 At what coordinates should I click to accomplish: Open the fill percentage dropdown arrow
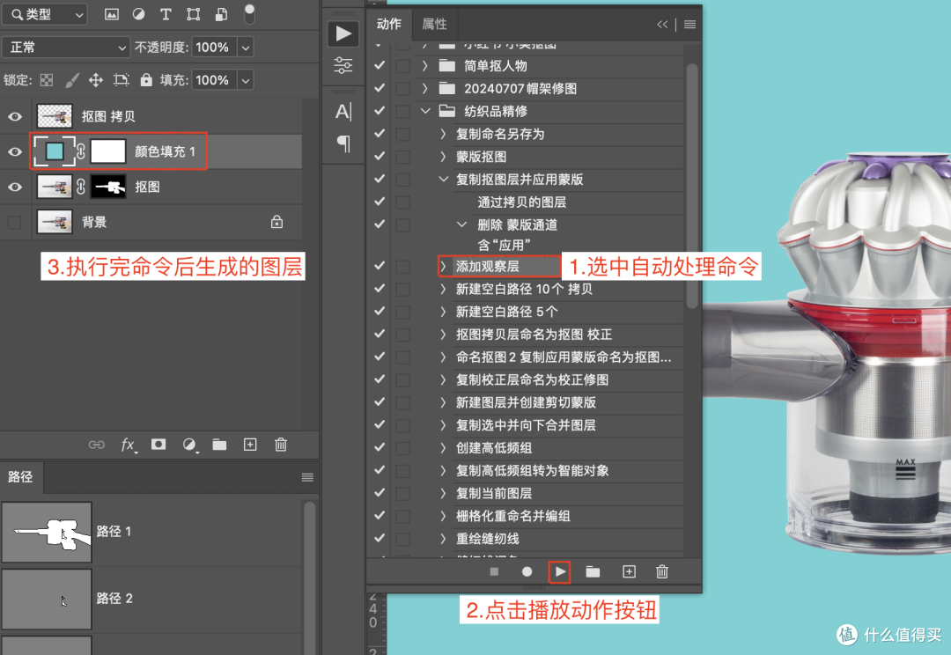click(x=245, y=80)
